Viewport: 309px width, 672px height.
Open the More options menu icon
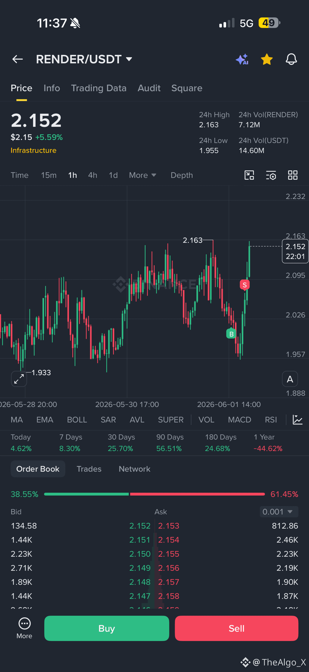tap(24, 628)
